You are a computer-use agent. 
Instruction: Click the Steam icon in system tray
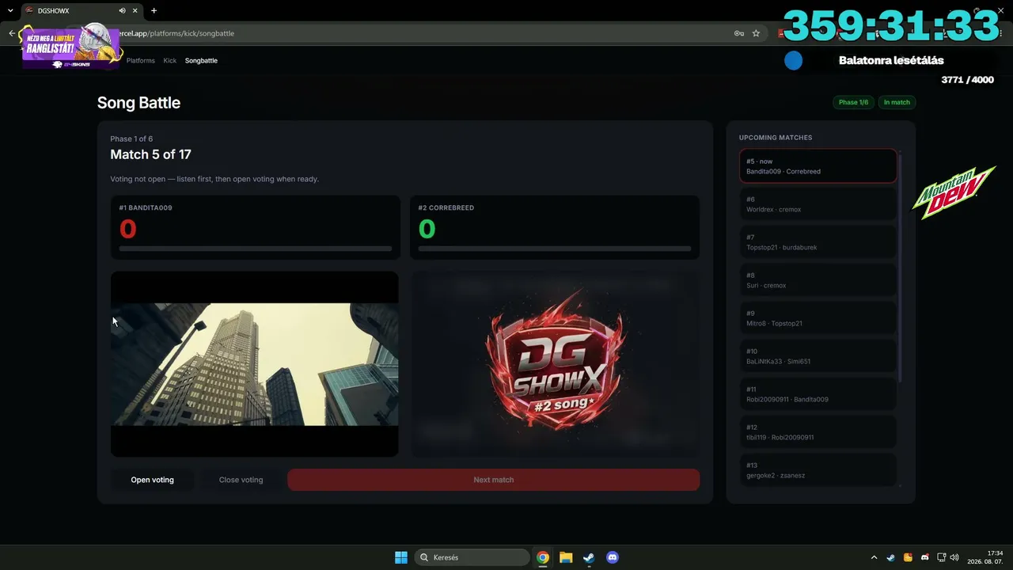tap(891, 557)
